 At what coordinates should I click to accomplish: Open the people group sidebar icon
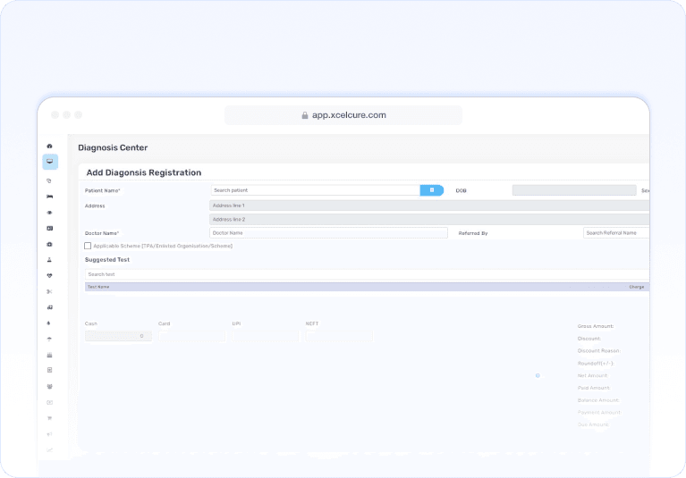tap(49, 387)
